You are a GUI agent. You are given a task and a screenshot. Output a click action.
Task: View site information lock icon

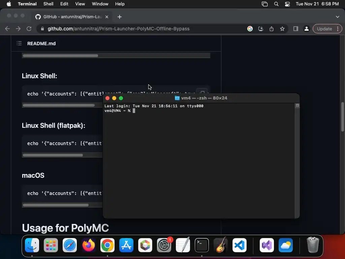42,29
